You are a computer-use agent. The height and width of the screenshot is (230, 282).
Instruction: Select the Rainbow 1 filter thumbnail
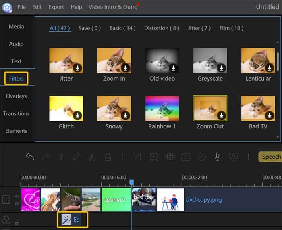[162, 109]
